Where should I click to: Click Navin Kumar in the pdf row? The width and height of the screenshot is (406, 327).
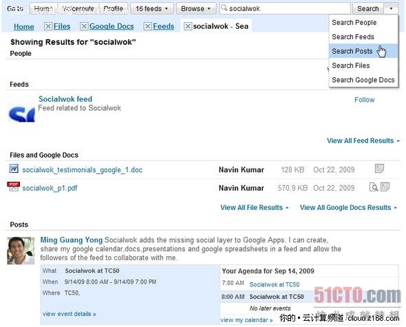coord(242,188)
